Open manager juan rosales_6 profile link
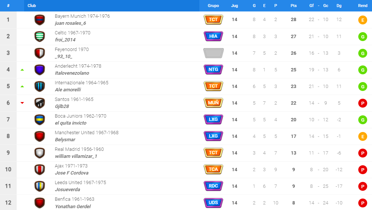 [70, 23]
